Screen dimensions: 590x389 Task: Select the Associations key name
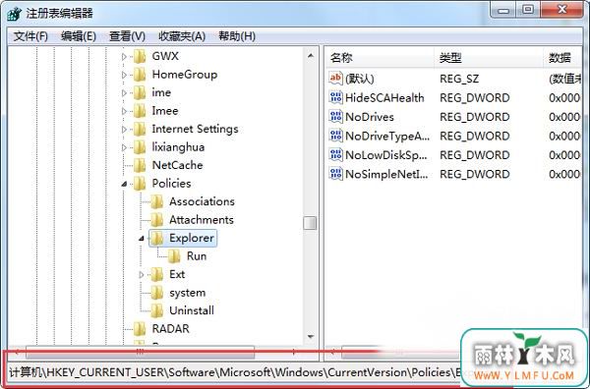click(x=202, y=201)
